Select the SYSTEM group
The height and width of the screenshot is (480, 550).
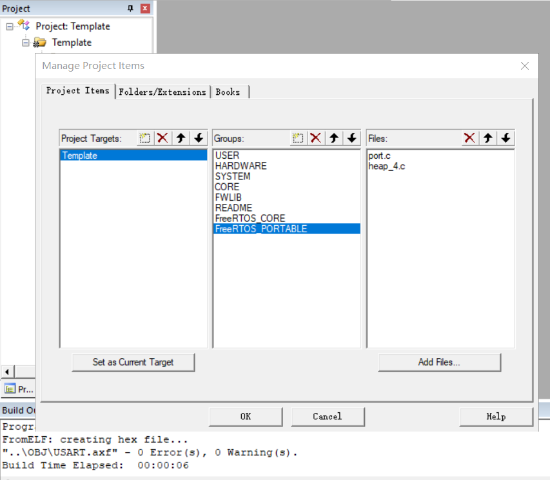286,177
